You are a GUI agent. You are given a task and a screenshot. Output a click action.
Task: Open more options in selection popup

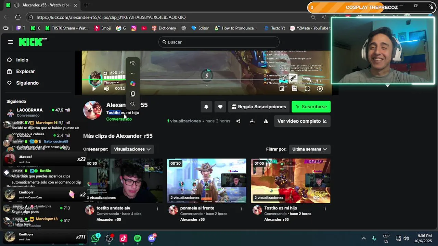133,73
